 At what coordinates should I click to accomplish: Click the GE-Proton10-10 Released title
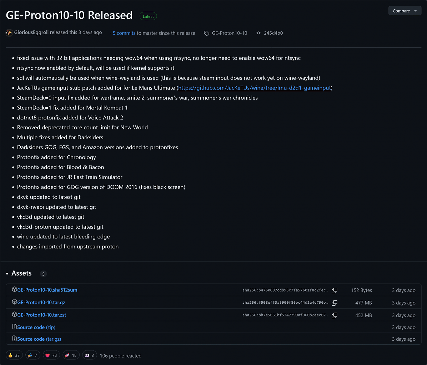(x=69, y=15)
